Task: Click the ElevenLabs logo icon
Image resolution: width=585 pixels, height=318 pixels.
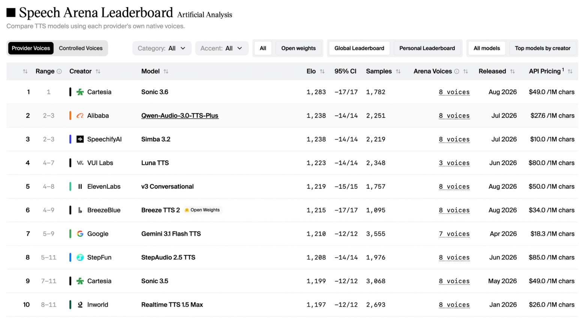Action: (80, 187)
